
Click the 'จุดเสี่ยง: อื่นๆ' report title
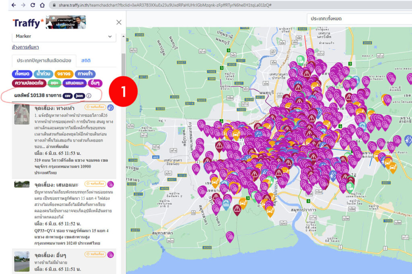[x=50, y=256]
